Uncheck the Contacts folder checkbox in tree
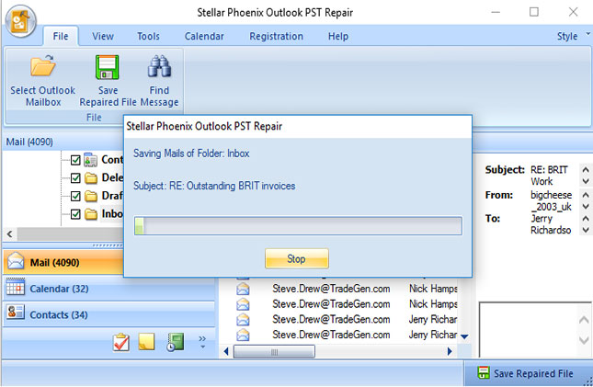The width and height of the screenshot is (593, 387). point(75,160)
